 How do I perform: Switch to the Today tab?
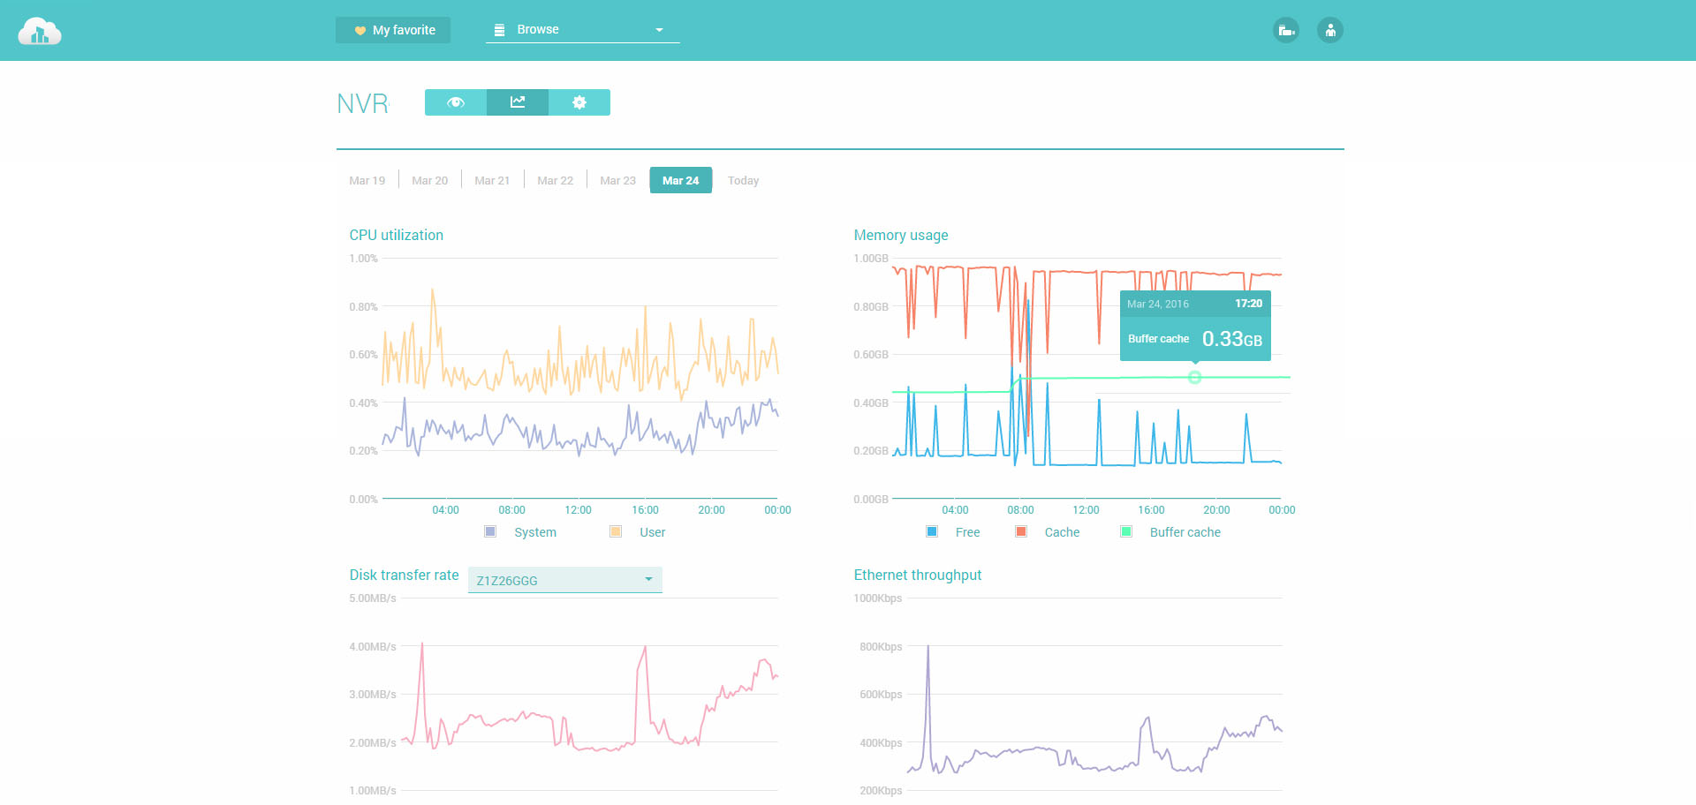[744, 180]
